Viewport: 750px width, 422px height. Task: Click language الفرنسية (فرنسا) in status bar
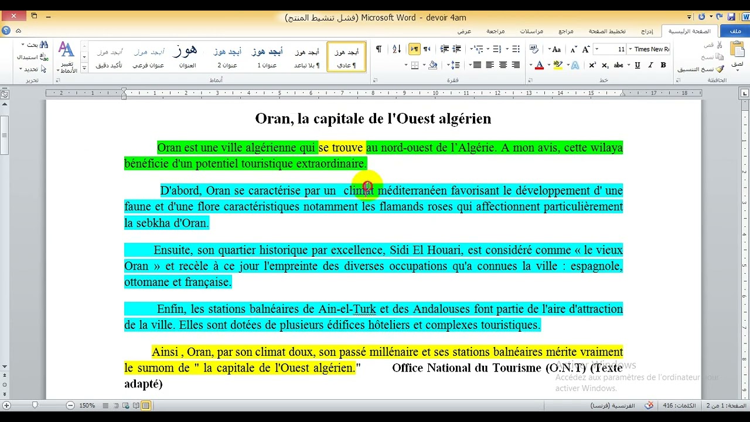(x=612, y=406)
